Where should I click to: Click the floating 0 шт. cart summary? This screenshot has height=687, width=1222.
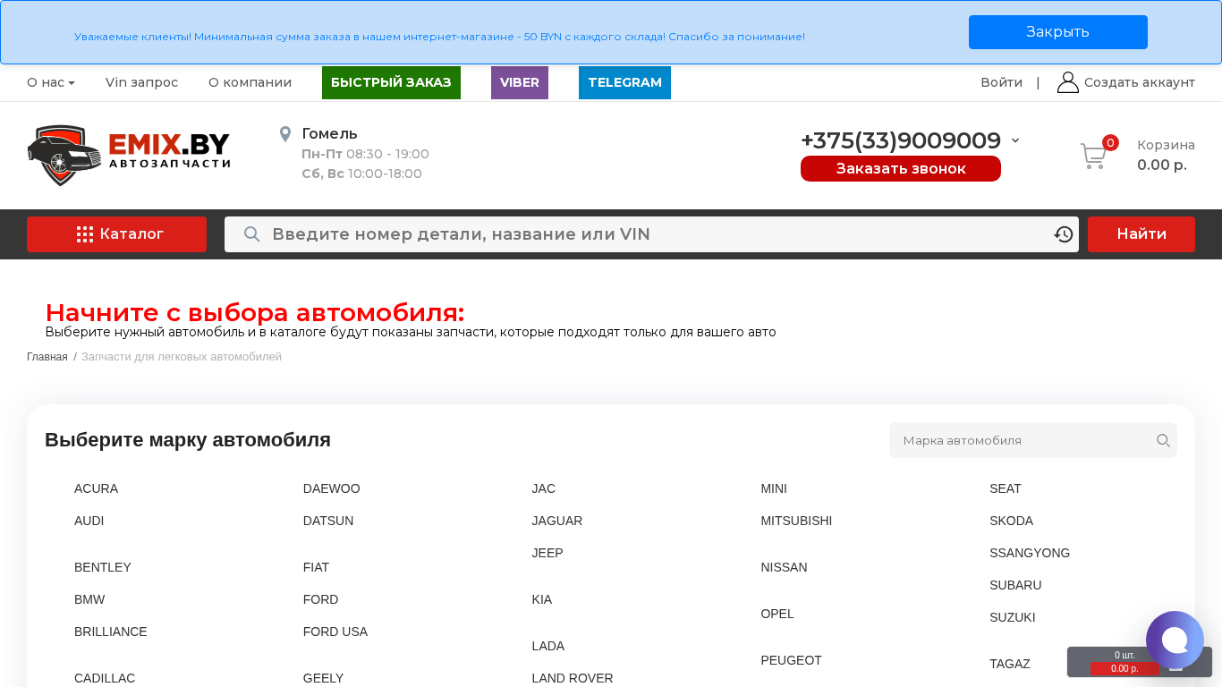point(1124,656)
